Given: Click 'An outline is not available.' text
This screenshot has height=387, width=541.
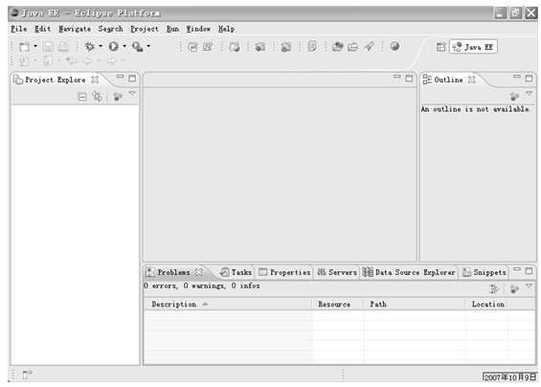Looking at the screenshot, I should pyautogui.click(x=476, y=109).
